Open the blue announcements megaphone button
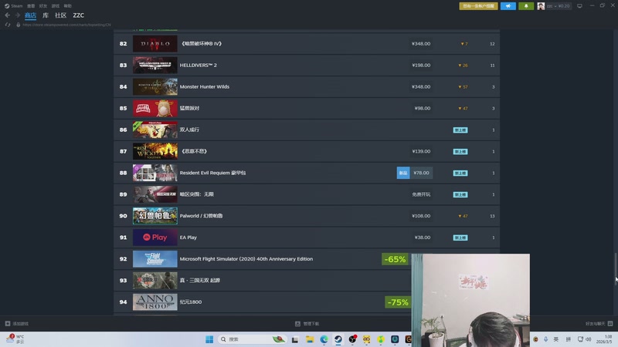This screenshot has height=347, width=618. pyautogui.click(x=508, y=6)
